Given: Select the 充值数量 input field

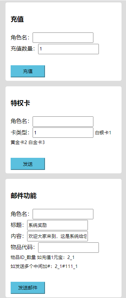Looking at the screenshot, I should (x=68, y=49).
